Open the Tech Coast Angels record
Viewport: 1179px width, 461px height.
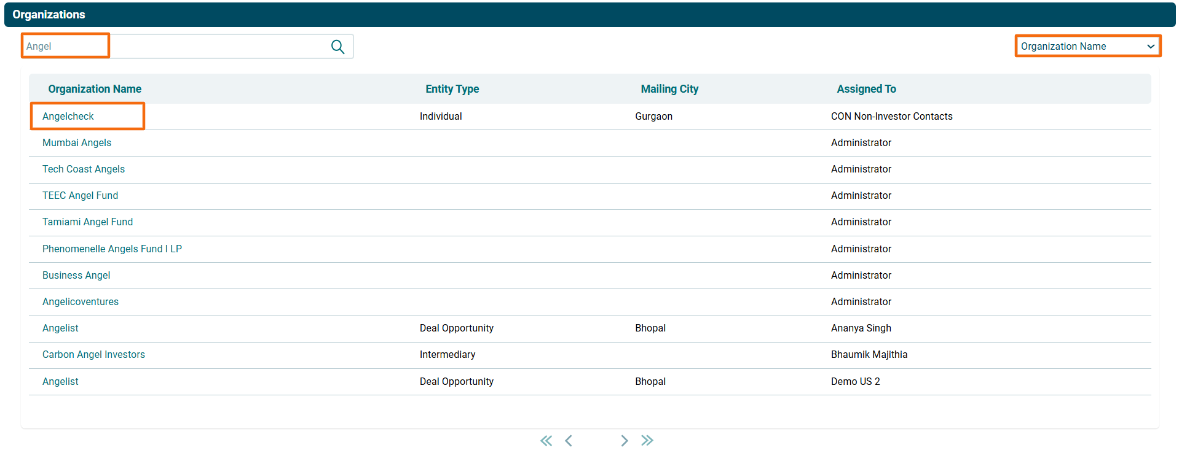click(x=84, y=169)
